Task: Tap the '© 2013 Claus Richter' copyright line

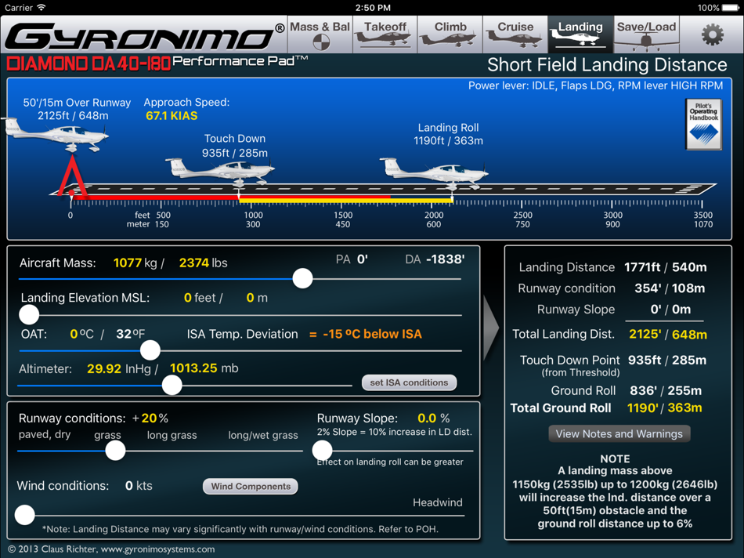Action: [x=111, y=549]
